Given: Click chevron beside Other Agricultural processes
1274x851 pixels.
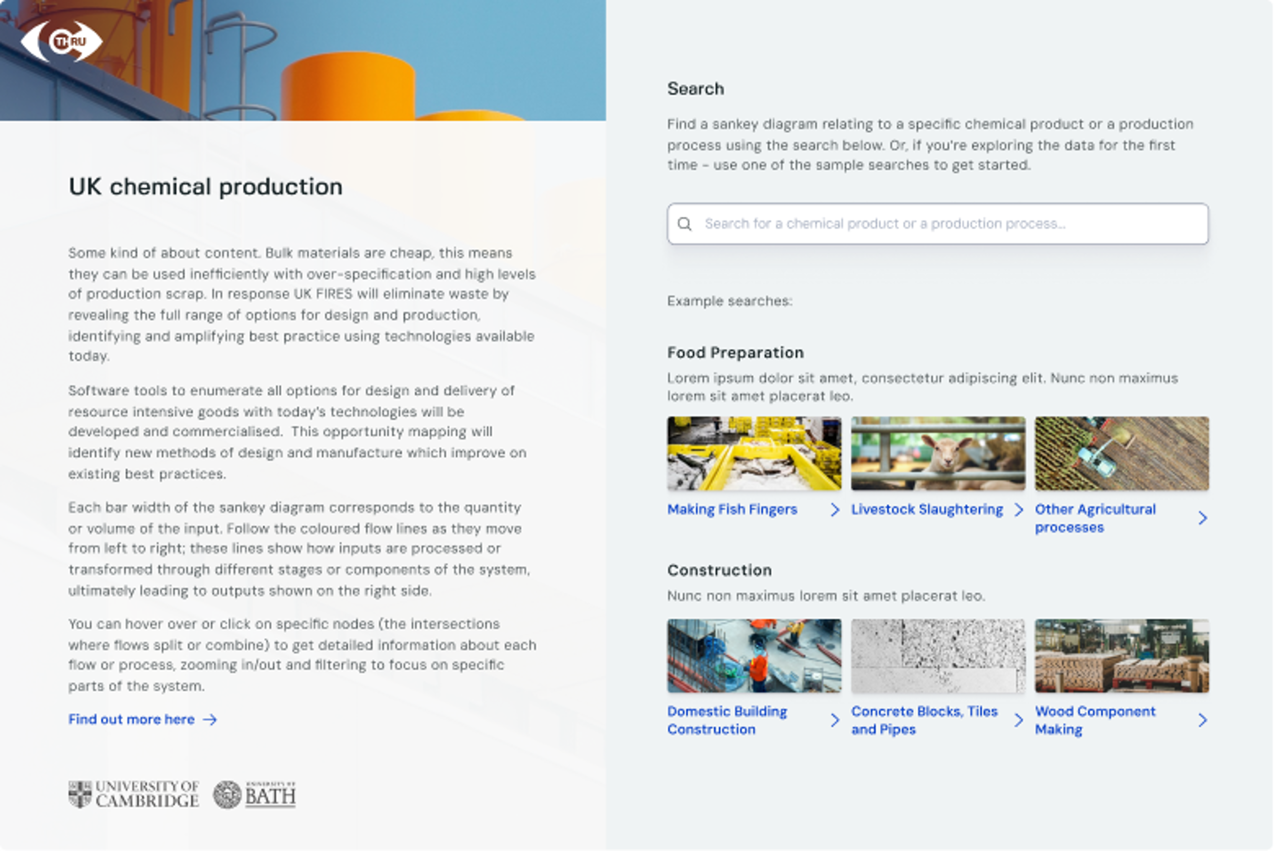Looking at the screenshot, I should point(1202,518).
